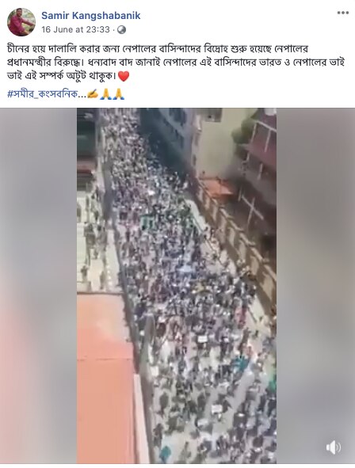This screenshot has height=468, width=355.
Task: Open the post options three-dot menu
Action: click(x=343, y=13)
